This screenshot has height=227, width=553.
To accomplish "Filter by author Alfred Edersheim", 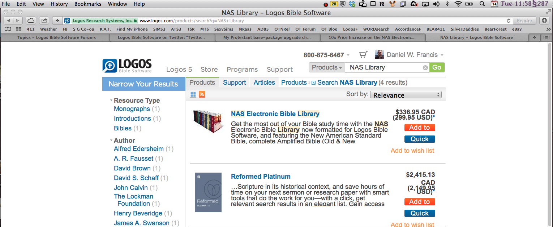I will click(x=139, y=149).
